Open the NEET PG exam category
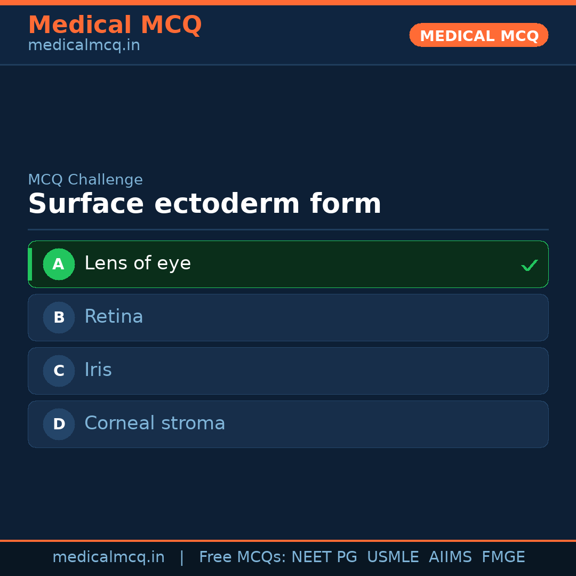 point(324,556)
